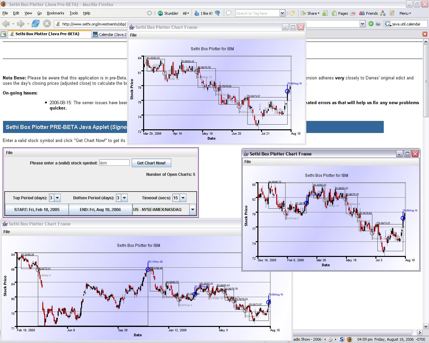Viewport: 429px width, 343px height.
Task: Click the START: Fri, Feb 18, 2005 button
Action: [x=37, y=210]
